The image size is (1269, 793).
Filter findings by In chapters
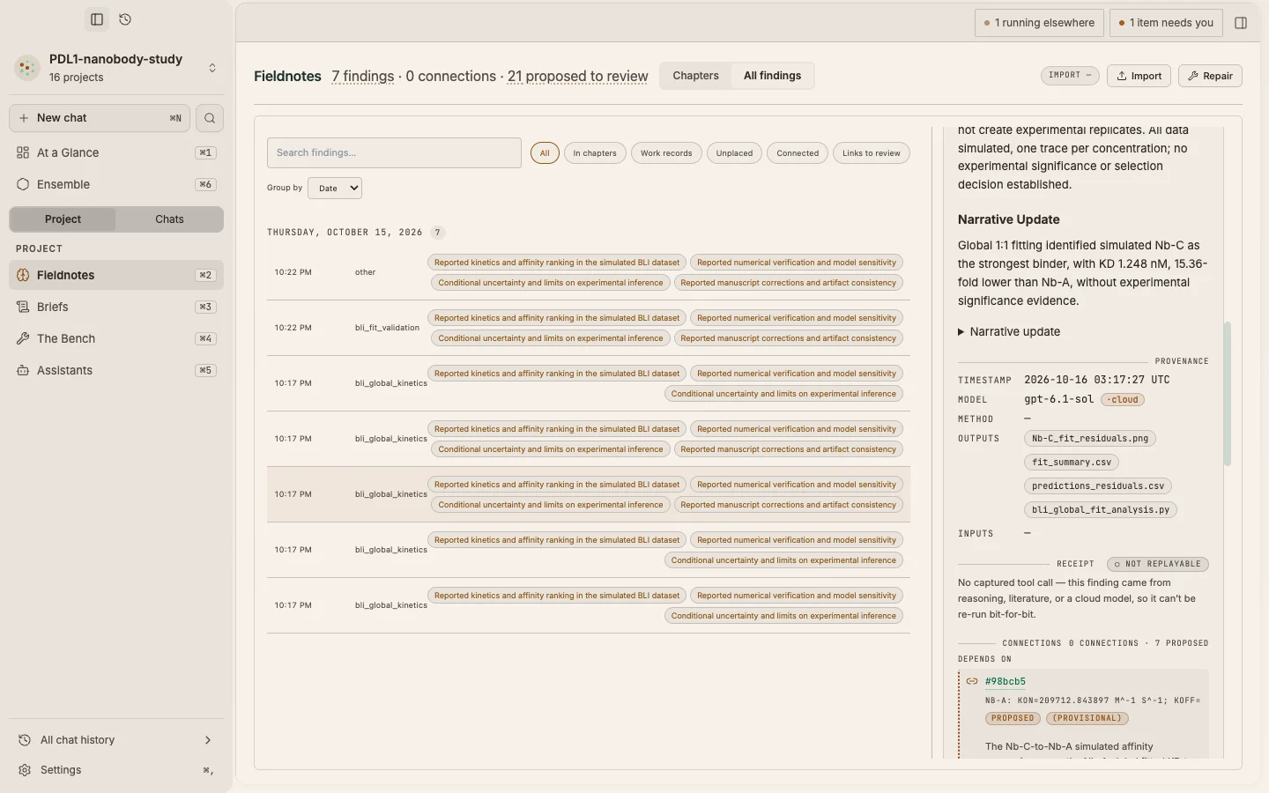coord(595,153)
